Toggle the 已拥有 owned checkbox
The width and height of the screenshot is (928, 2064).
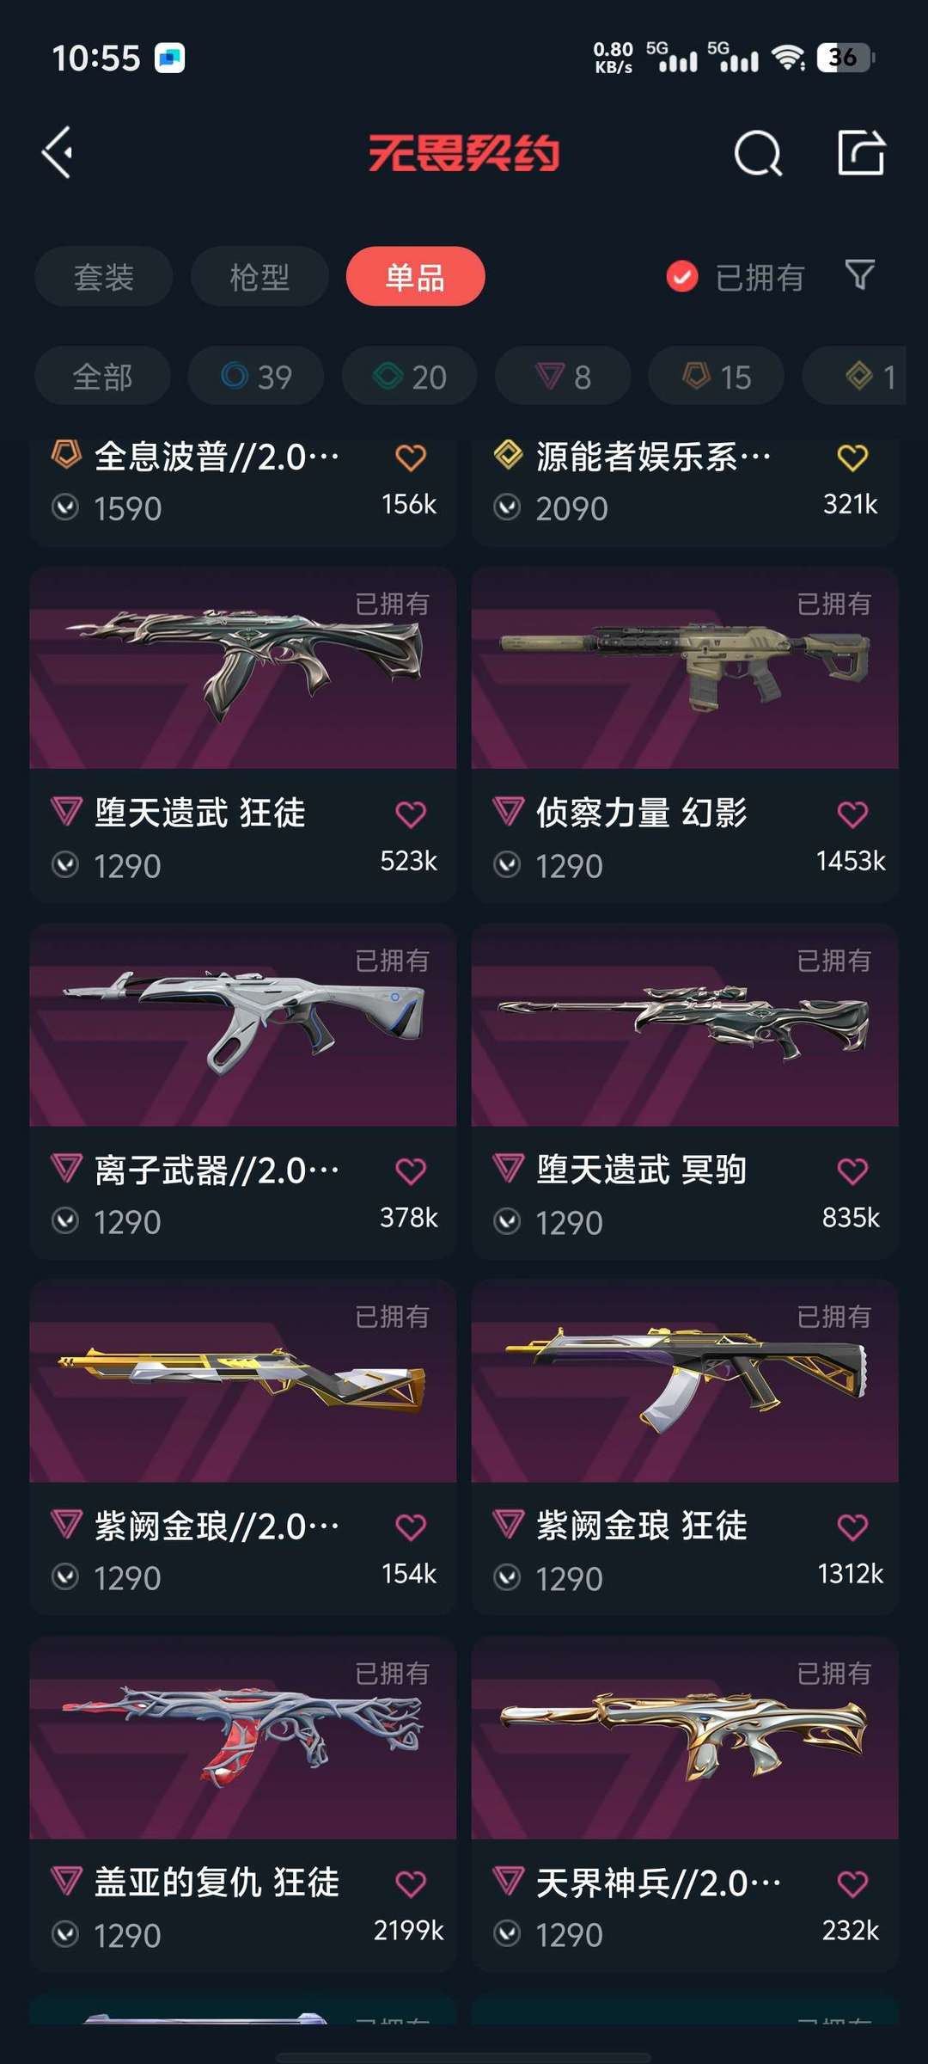pyautogui.click(x=682, y=277)
